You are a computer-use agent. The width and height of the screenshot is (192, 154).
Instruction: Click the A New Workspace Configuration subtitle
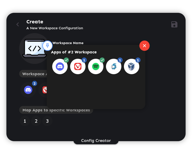pyautogui.click(x=55, y=28)
